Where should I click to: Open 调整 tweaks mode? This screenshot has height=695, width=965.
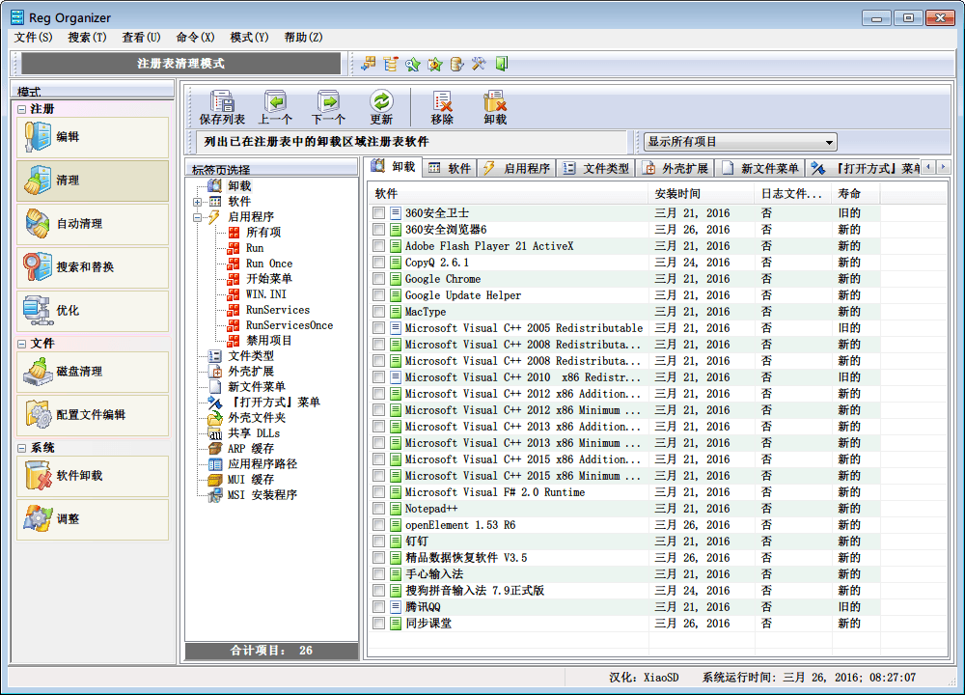click(x=93, y=519)
